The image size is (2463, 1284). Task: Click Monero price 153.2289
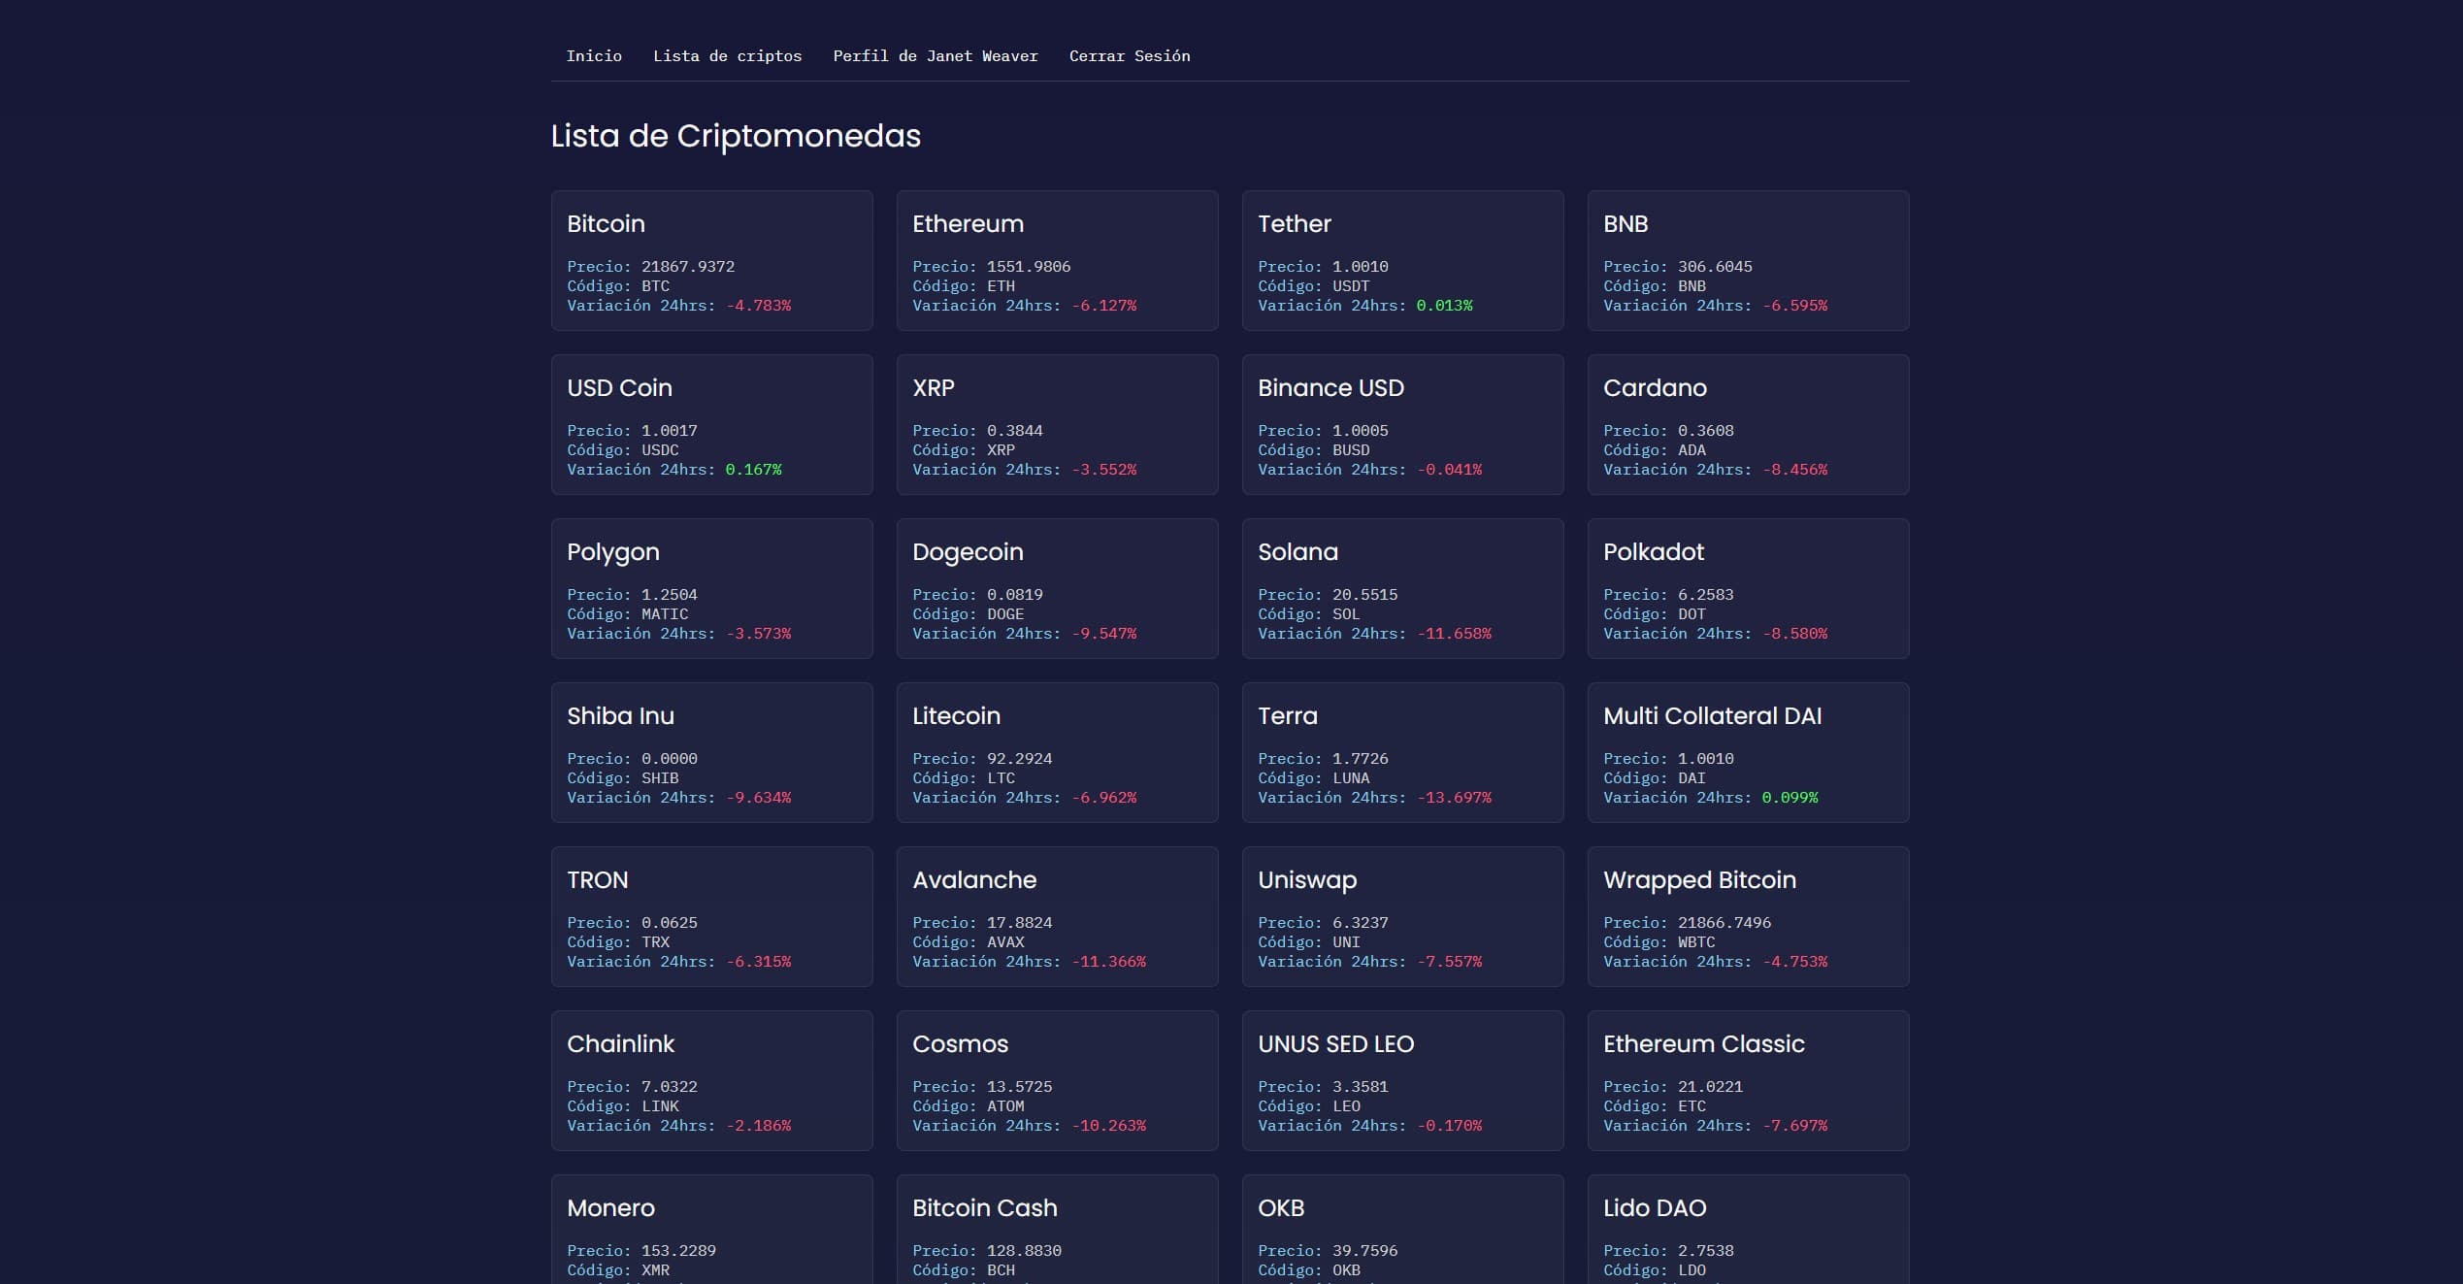tap(679, 1251)
